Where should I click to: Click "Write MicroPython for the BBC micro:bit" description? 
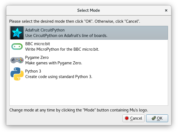click(x=62, y=49)
